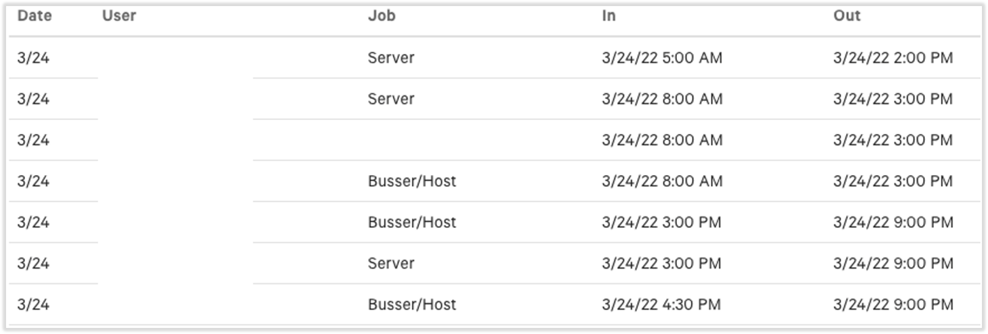Select the 3/24/22 2:00 PM clock-out cell
Image resolution: width=988 pixels, height=334 pixels.
click(x=892, y=58)
